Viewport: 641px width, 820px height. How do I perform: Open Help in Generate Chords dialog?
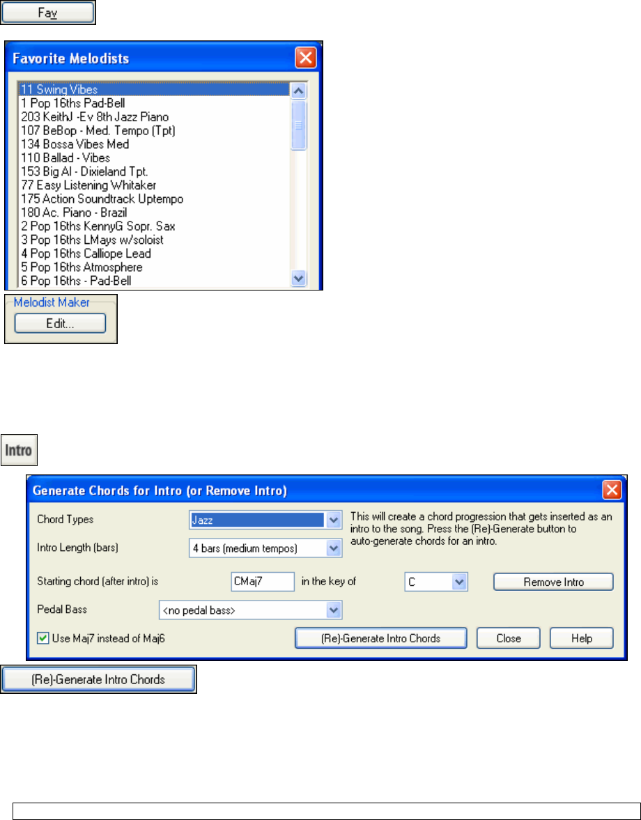[581, 638]
